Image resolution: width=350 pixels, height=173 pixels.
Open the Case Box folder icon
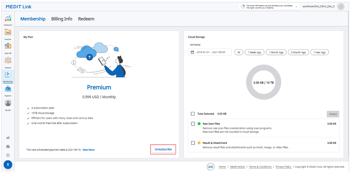coord(8,32)
